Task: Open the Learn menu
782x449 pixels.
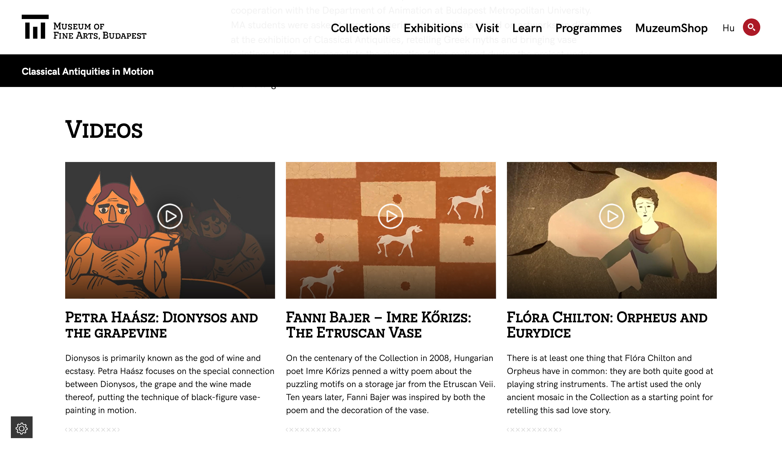Action: [x=527, y=28]
